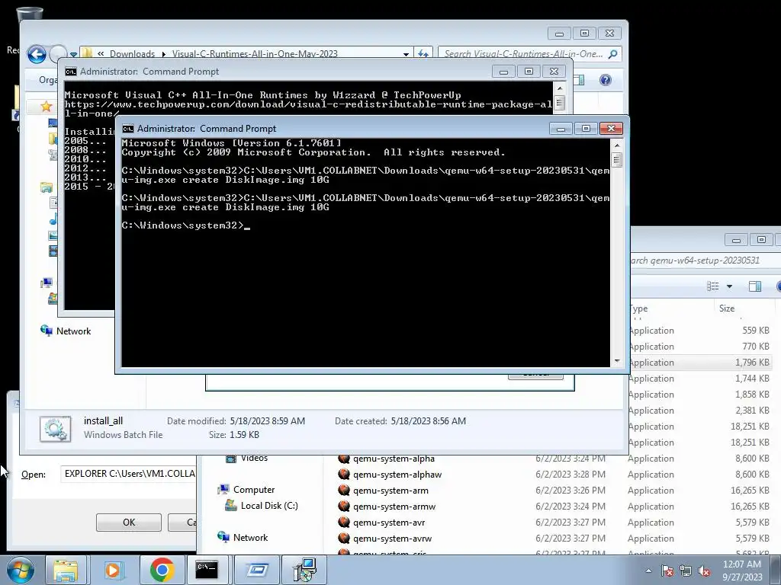Open Google Chrome from the taskbar

(162, 570)
